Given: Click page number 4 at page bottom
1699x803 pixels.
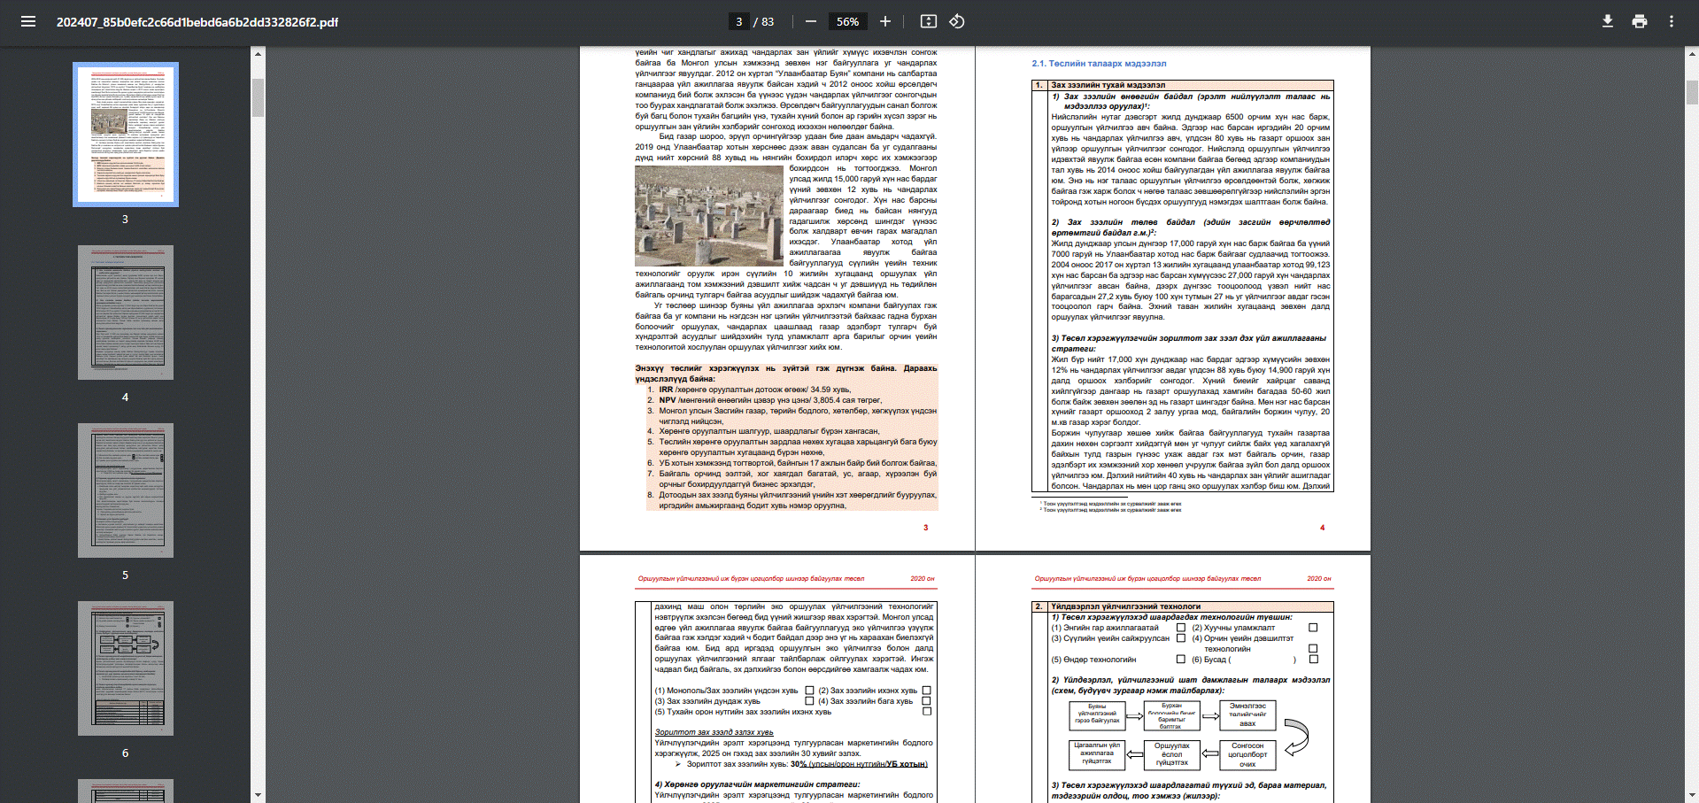Looking at the screenshot, I should [x=1323, y=528].
